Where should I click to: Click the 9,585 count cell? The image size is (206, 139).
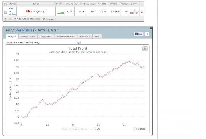tap(70, 11)
